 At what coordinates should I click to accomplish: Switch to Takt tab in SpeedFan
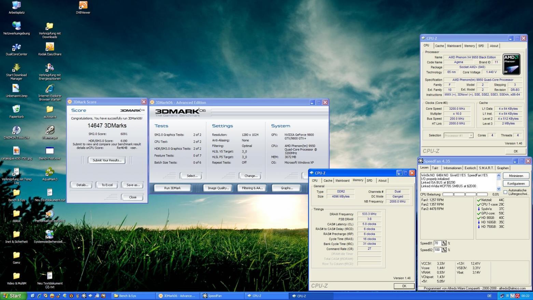[x=435, y=168]
